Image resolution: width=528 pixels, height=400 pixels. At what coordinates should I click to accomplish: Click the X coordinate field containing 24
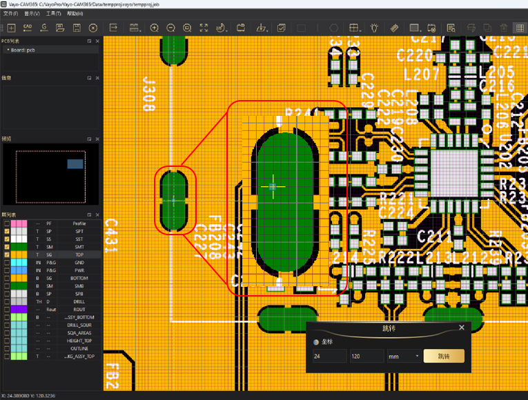[x=328, y=357]
